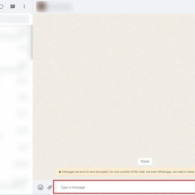195x195 pixels.
Task: Click the scrollbar track below the thumb
Action: click(x=32, y=122)
